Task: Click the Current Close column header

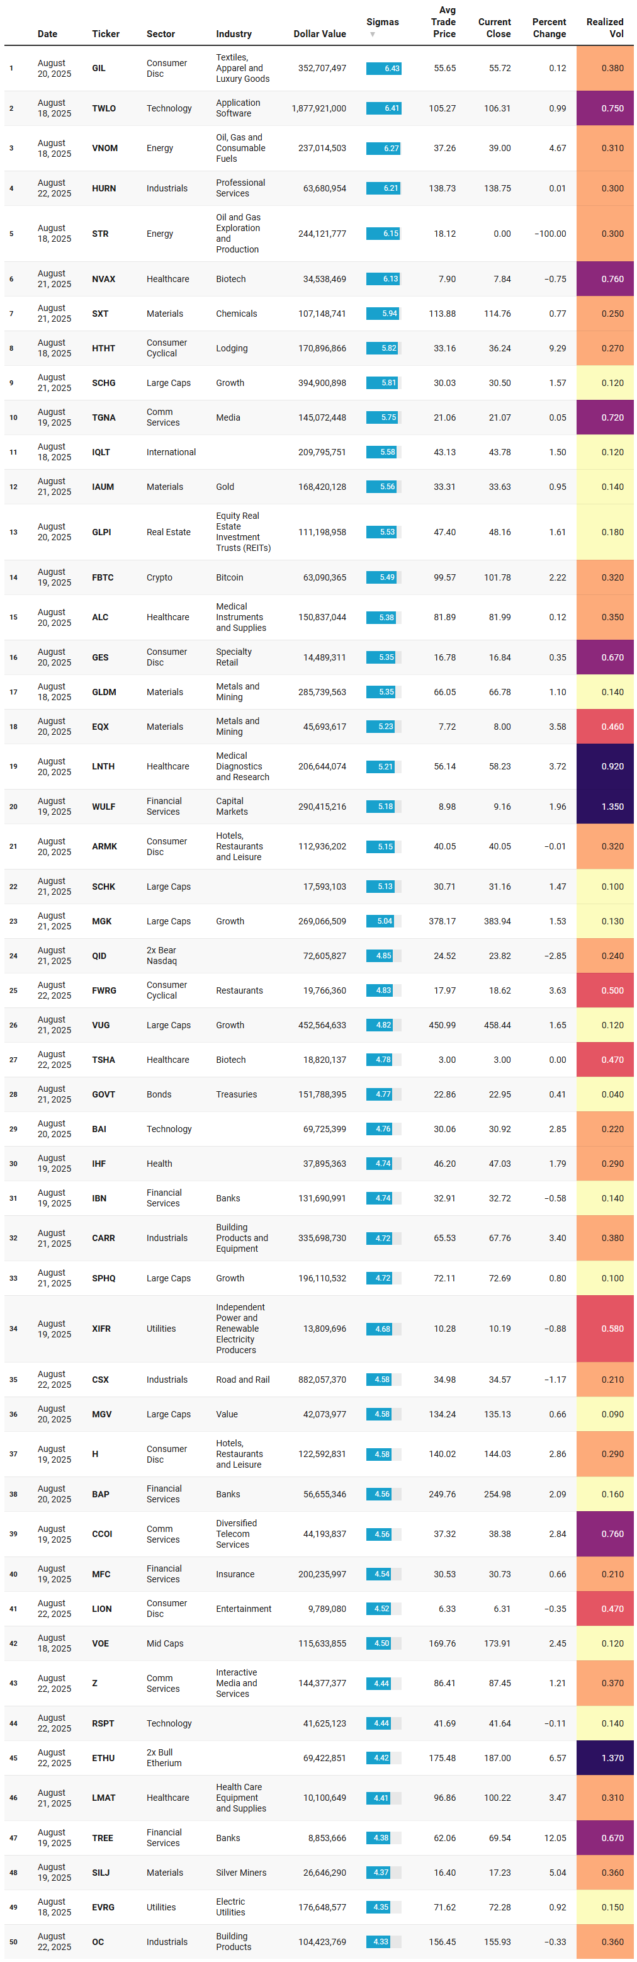Action: pyautogui.click(x=494, y=28)
